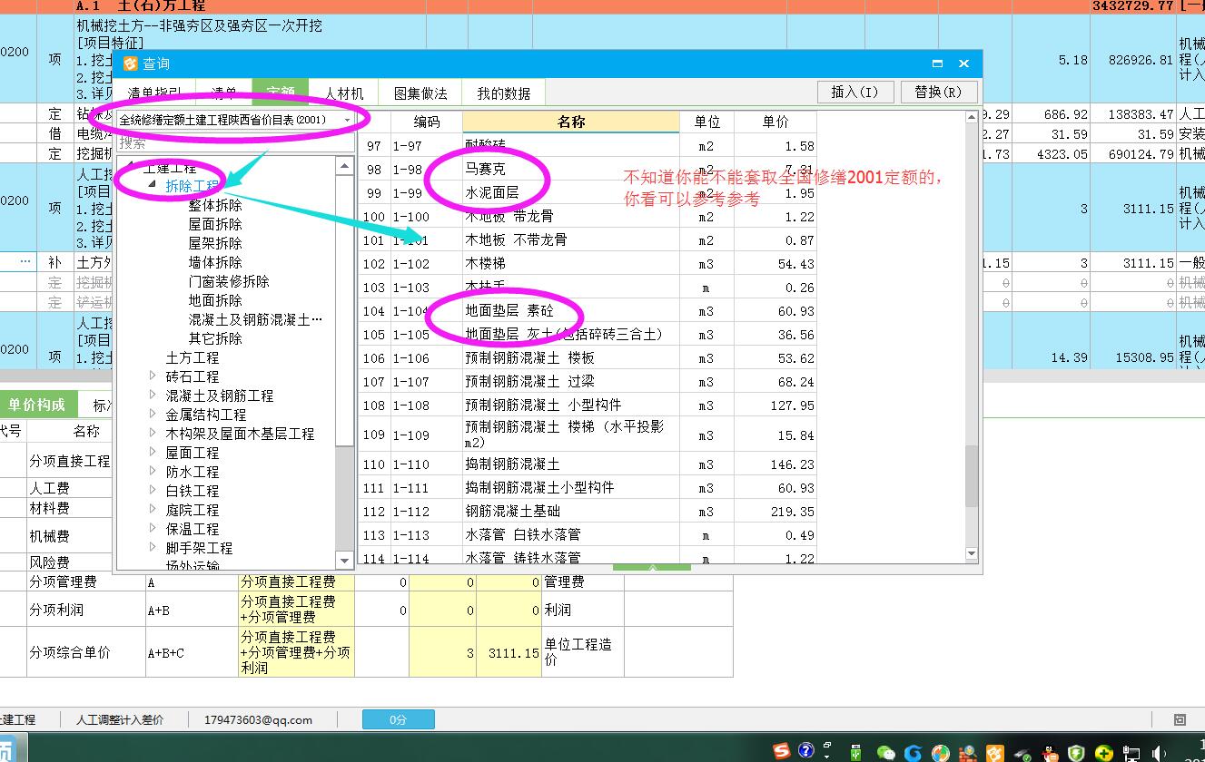This screenshot has width=1205, height=762.
Task: Click the blue swirl G tray icon
Action: (913, 752)
